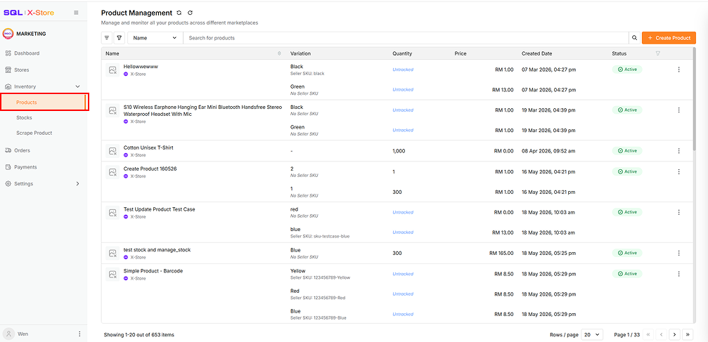Collapse the sidebar with the hamburger icon
The height and width of the screenshot is (342, 708).
(x=76, y=13)
